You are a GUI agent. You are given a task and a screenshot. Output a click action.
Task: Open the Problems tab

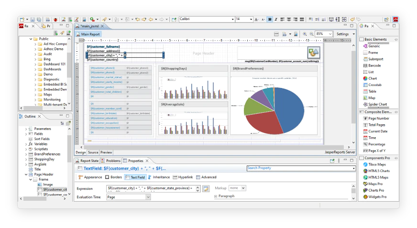(110, 161)
